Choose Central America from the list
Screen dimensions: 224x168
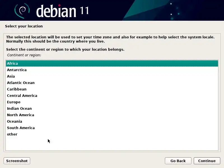coord(112,95)
